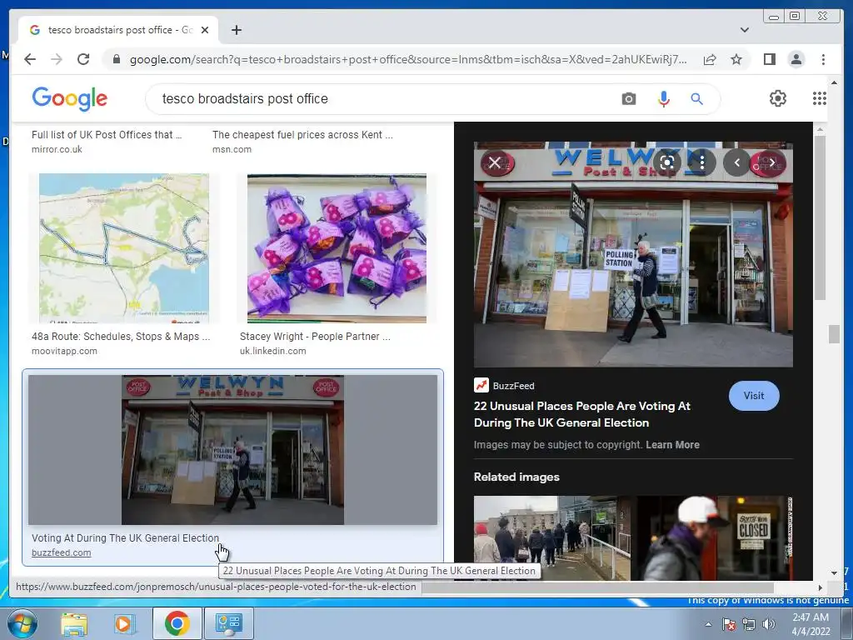Screen dimensions: 853x640
Task: Open the network tray icon
Action: pyautogui.click(x=749, y=624)
